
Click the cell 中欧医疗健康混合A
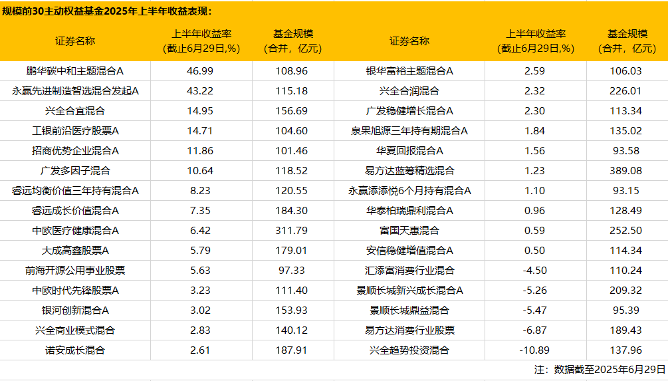[x=75, y=231]
